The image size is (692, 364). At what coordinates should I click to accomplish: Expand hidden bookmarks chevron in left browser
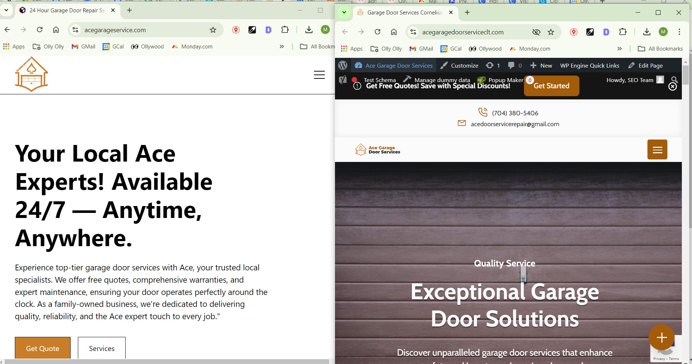(282, 47)
